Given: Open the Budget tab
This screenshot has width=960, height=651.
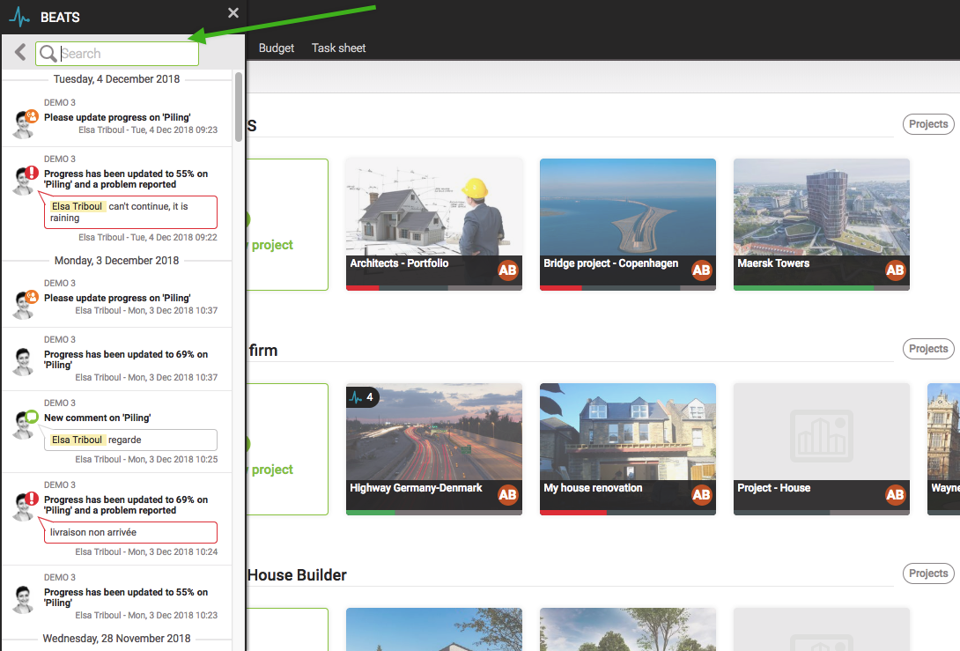Looking at the screenshot, I should 277,48.
